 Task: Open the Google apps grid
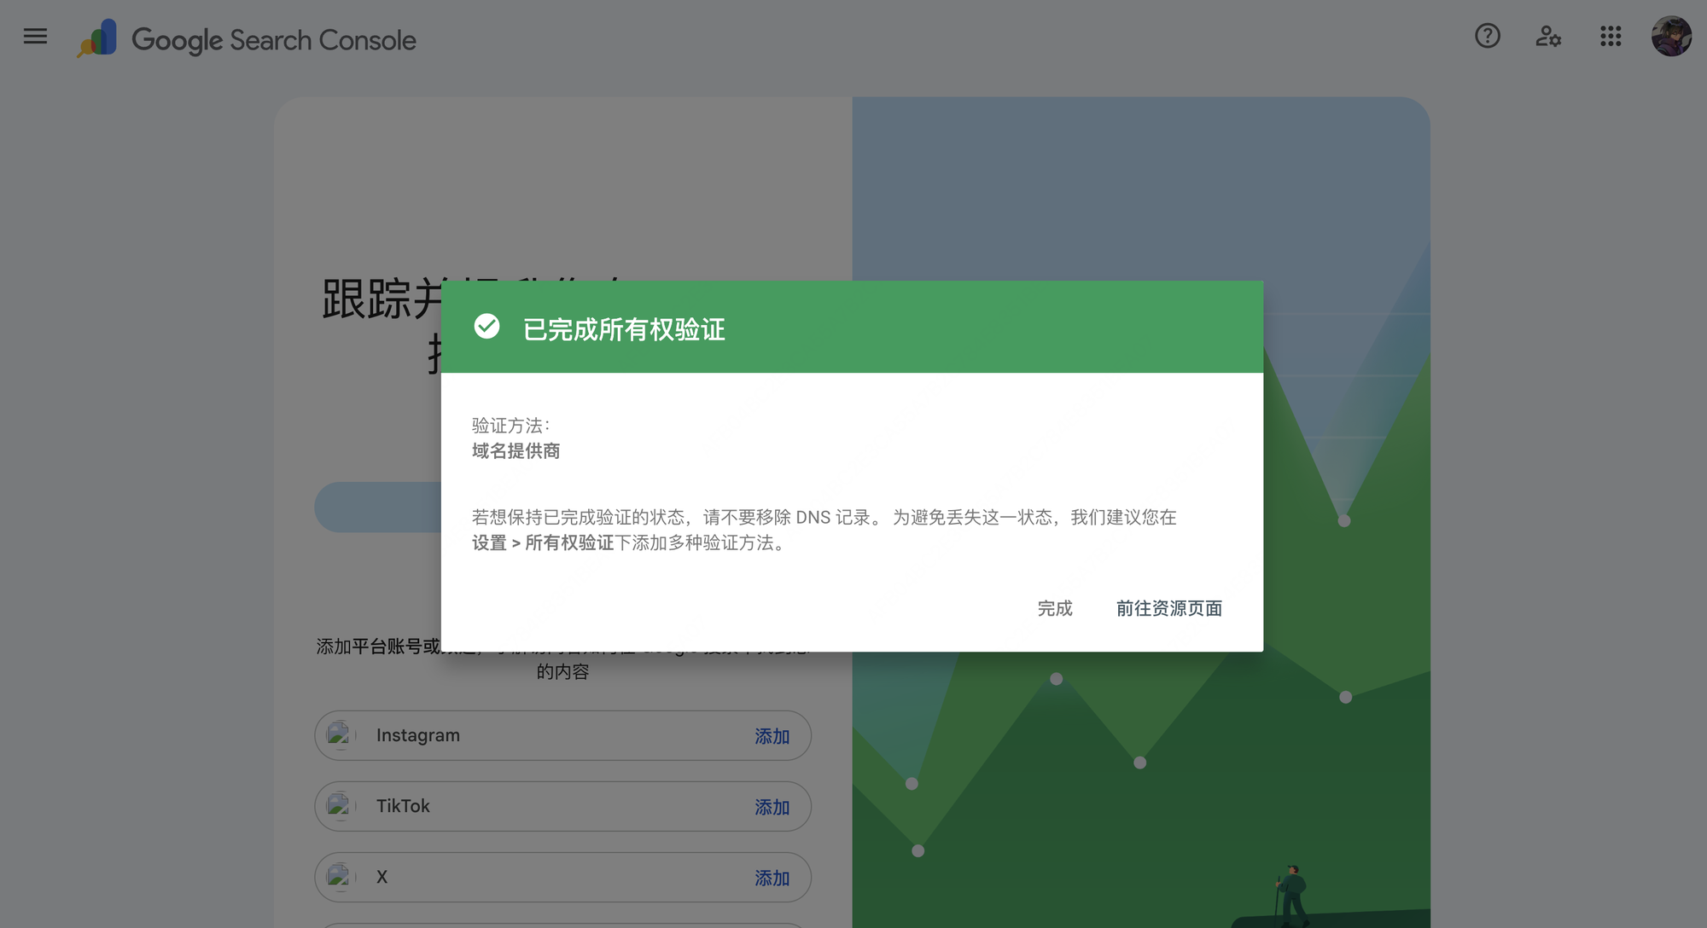pos(1611,36)
